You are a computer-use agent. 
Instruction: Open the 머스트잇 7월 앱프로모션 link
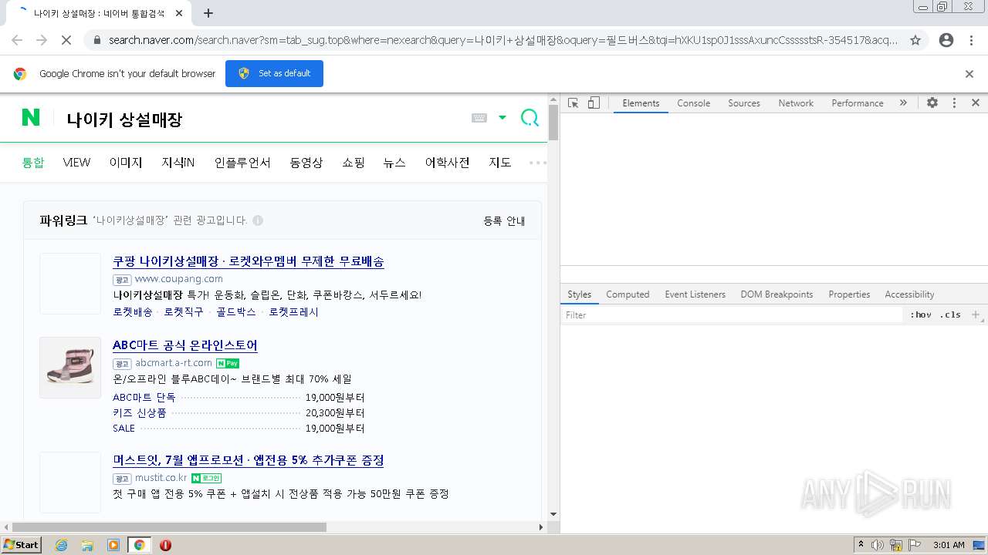pyautogui.click(x=249, y=460)
